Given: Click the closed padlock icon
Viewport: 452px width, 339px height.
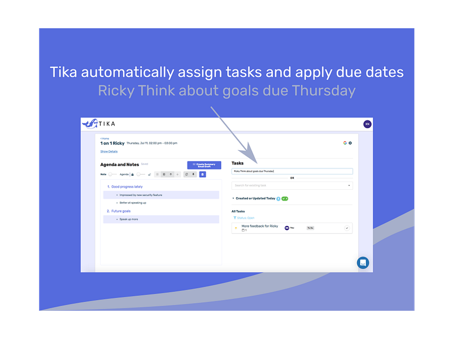Looking at the screenshot, I should pos(133,175).
